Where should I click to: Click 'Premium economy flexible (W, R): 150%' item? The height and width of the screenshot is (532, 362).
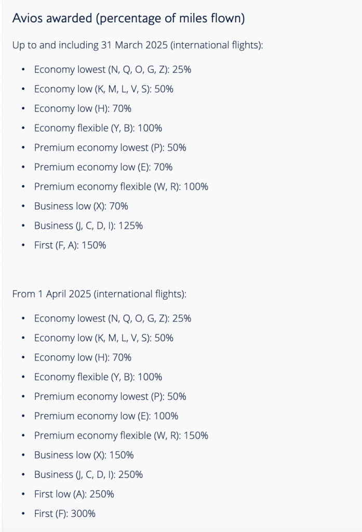click(120, 435)
